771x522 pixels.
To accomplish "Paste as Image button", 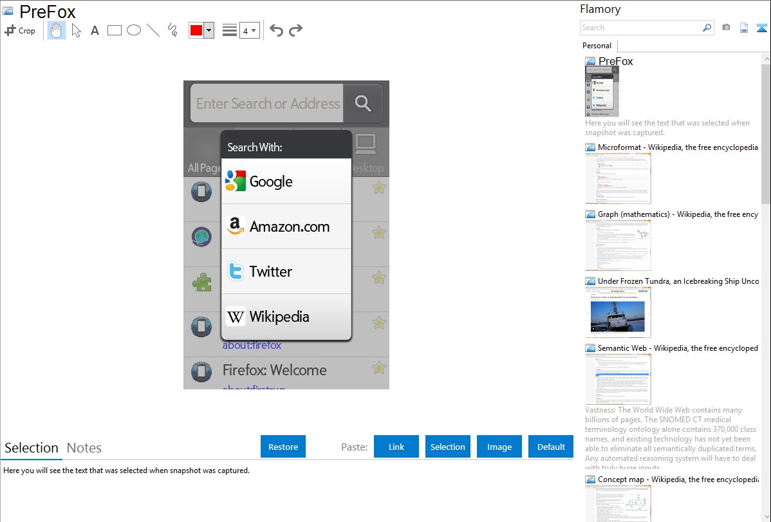I will [499, 447].
